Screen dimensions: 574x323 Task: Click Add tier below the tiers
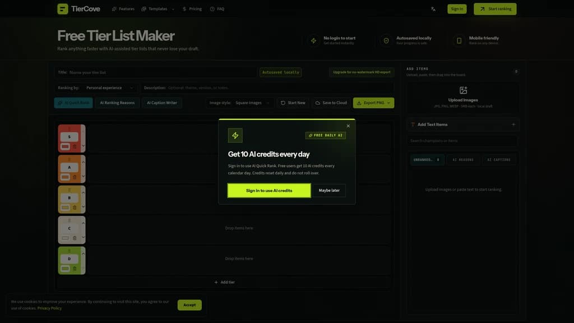click(224, 283)
